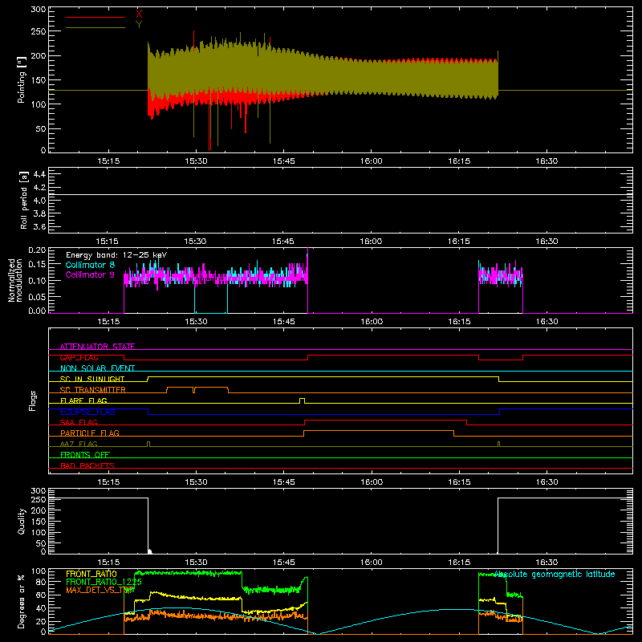Click the 250 y-axis value on Quality plot

click(39, 499)
